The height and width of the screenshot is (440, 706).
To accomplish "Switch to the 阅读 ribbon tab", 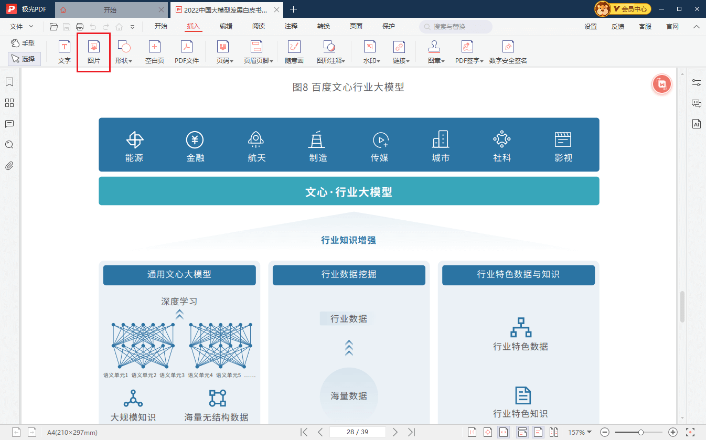I will pos(259,26).
